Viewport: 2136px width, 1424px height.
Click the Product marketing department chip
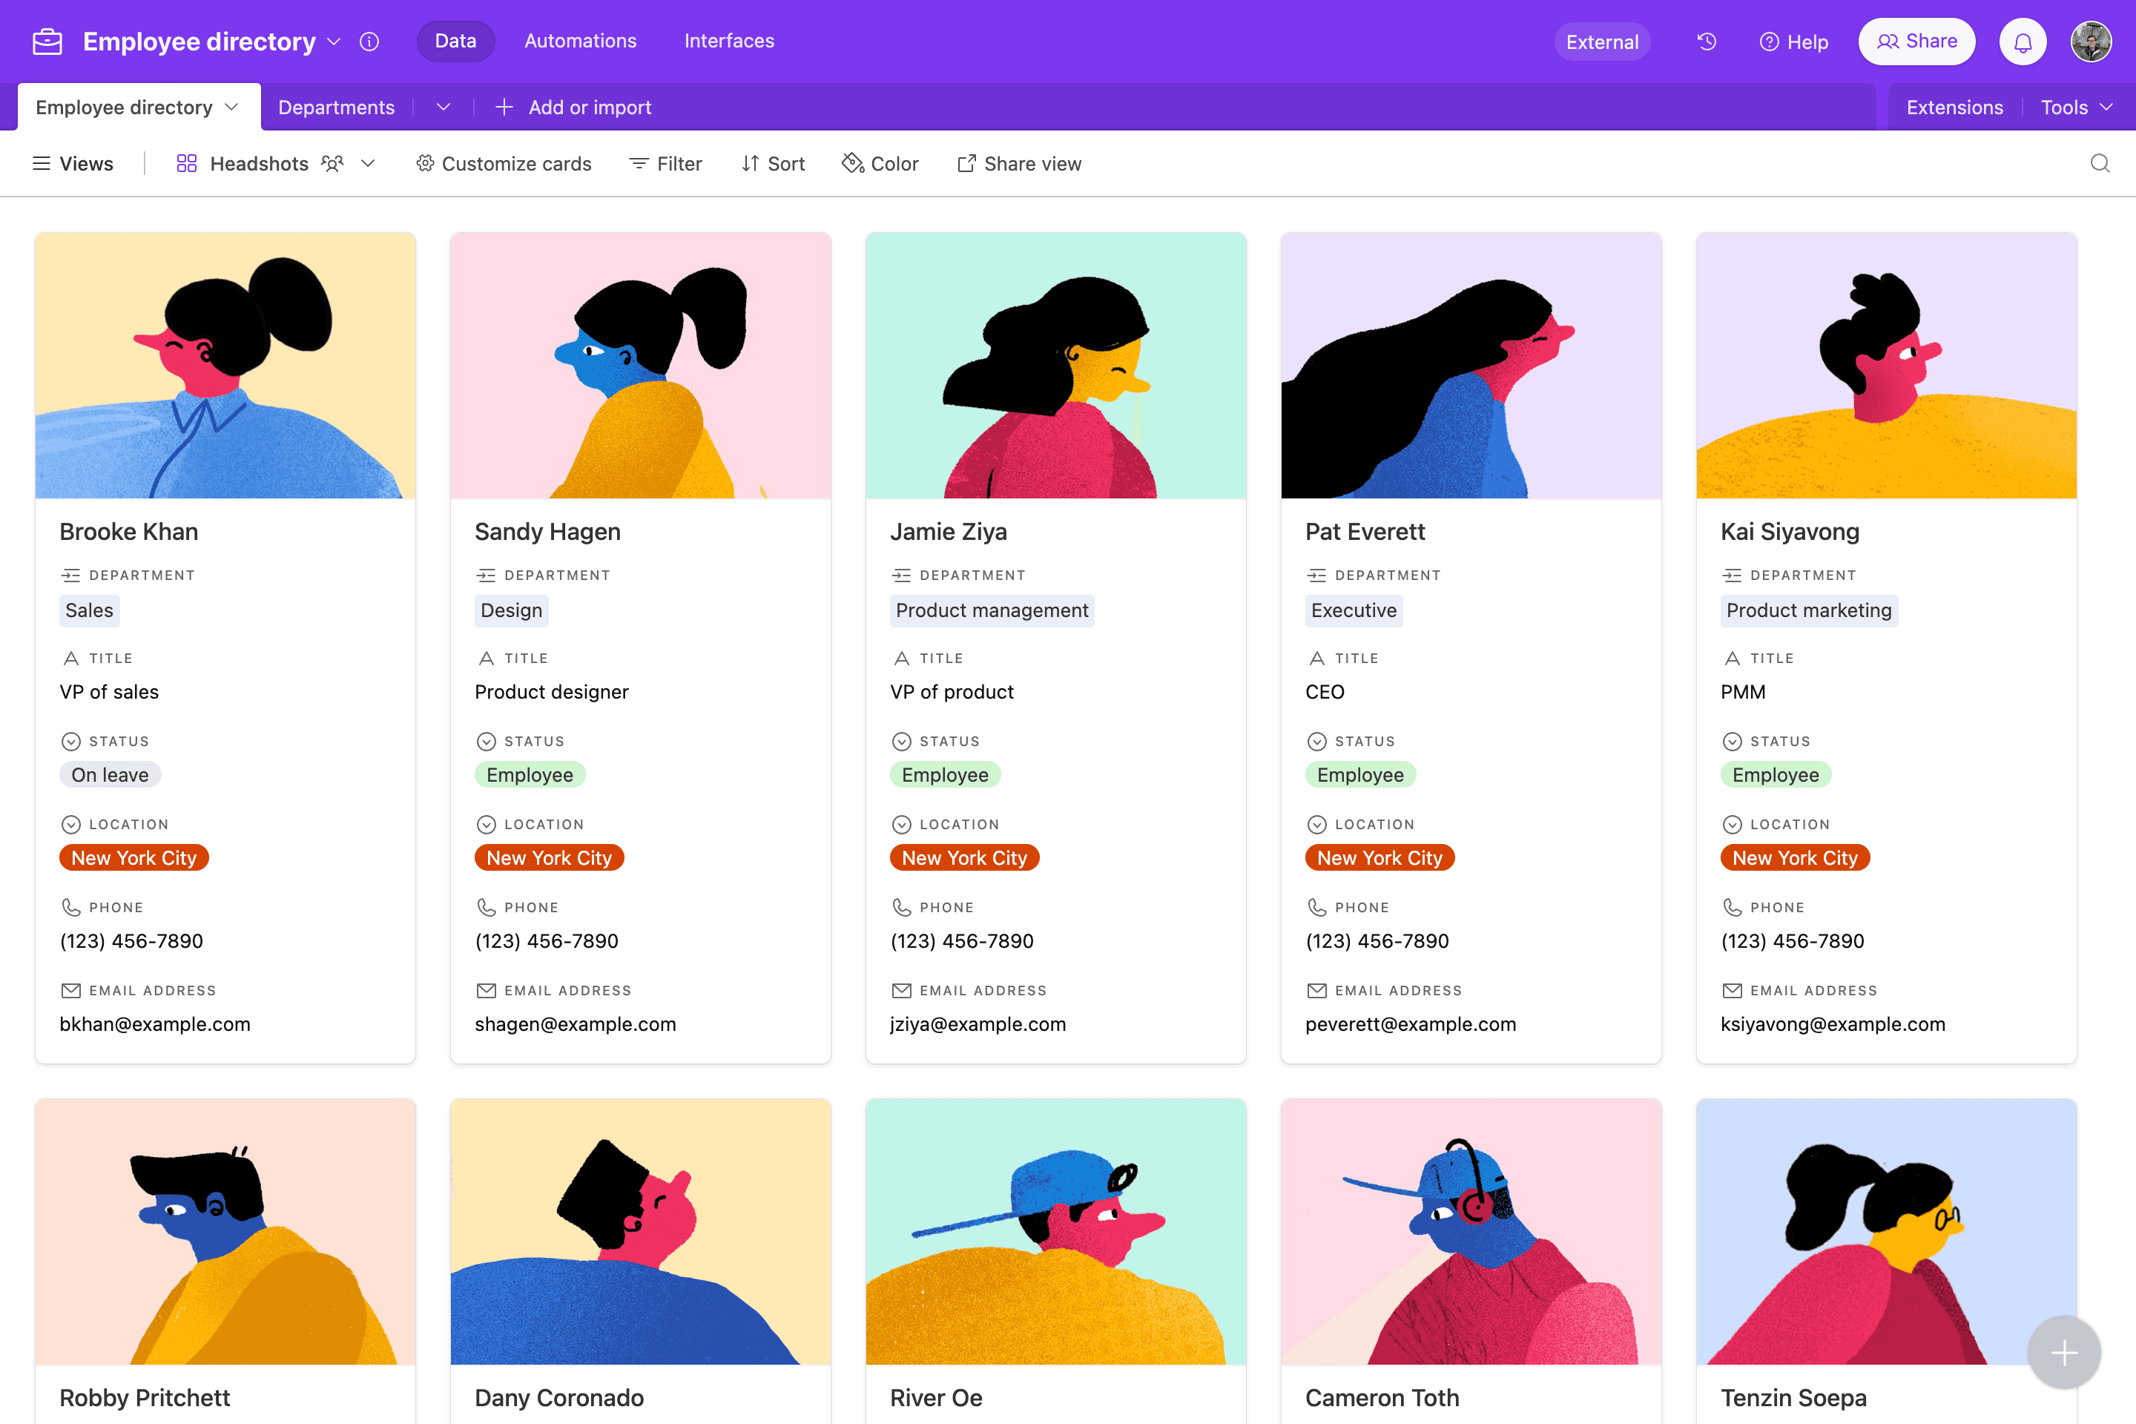click(x=1808, y=610)
